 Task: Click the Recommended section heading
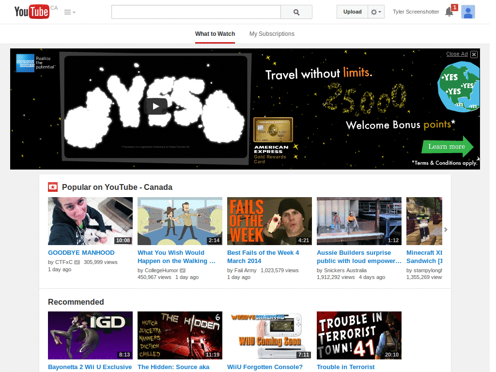pos(76,302)
